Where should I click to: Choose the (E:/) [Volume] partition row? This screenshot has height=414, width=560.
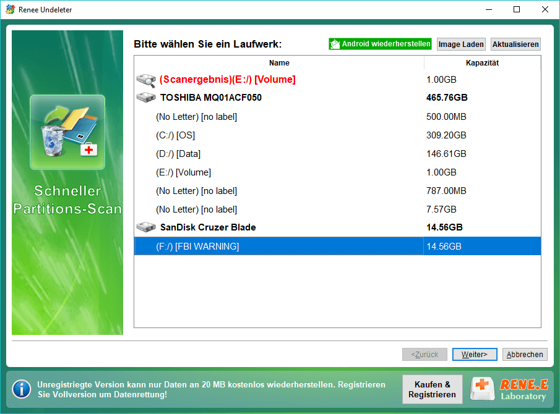[337, 172]
